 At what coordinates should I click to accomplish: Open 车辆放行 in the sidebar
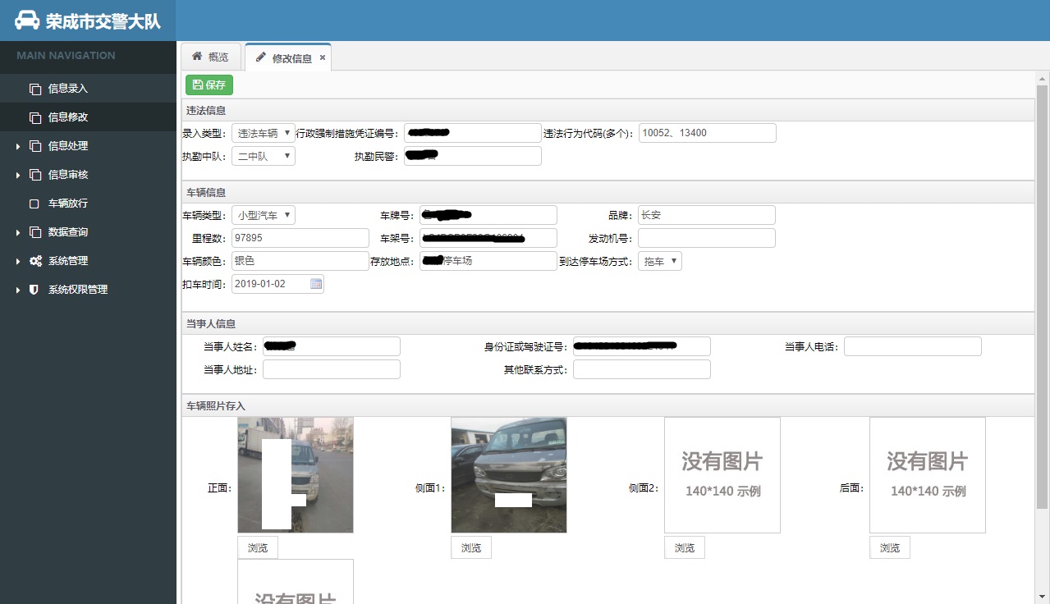(88, 204)
